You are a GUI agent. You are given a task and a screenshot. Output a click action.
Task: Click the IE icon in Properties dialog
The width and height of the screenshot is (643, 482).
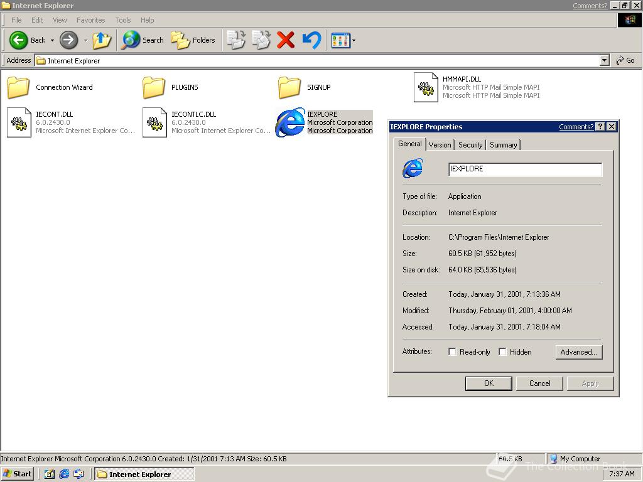pyautogui.click(x=413, y=168)
